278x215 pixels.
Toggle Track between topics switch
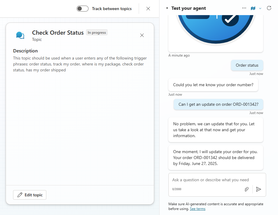tap(83, 9)
